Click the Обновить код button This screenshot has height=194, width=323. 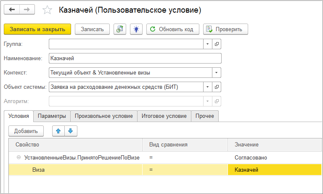click(x=172, y=29)
